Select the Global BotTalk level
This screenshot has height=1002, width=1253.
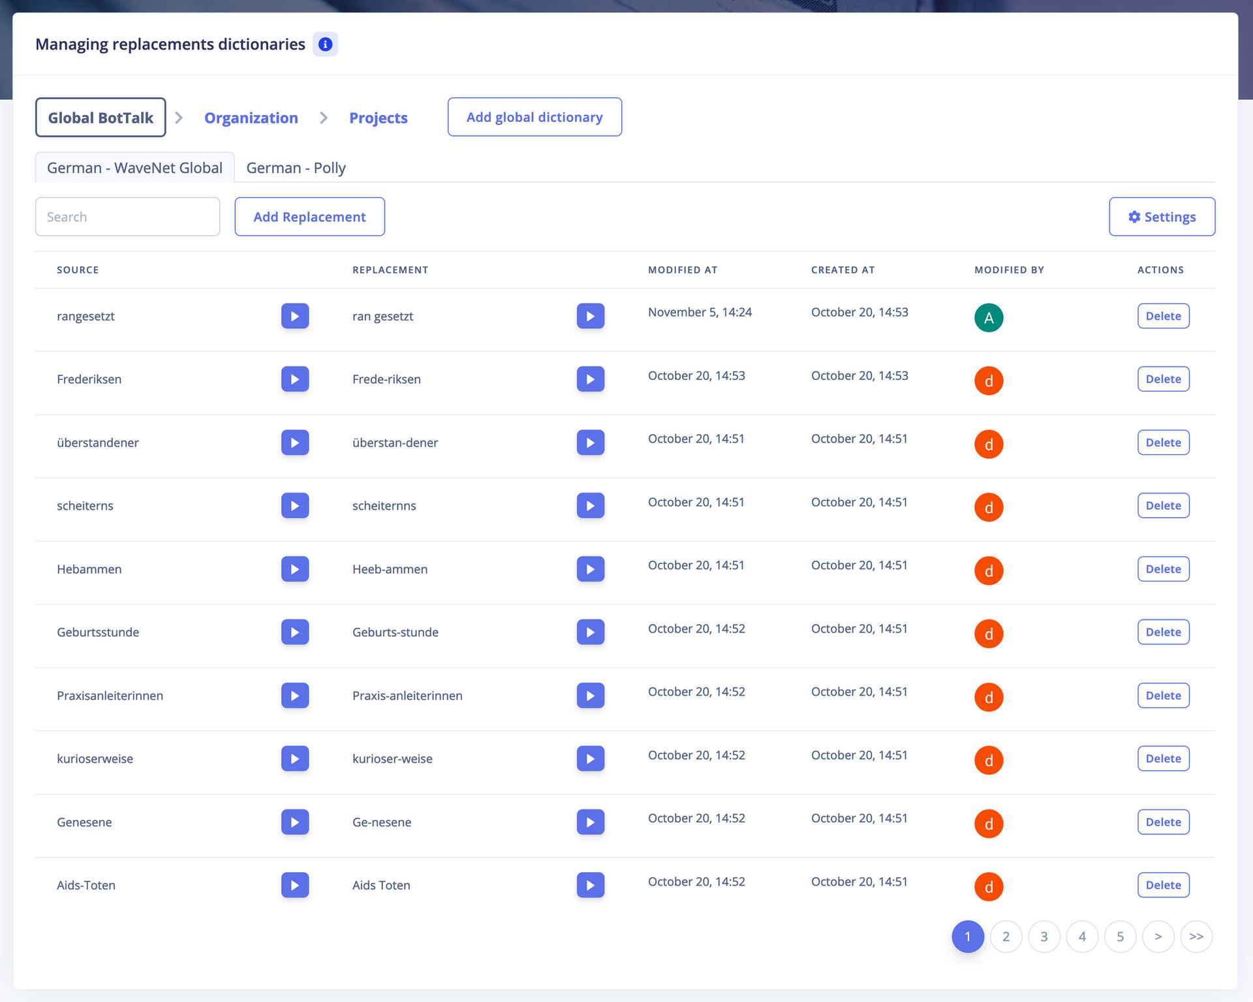click(101, 117)
